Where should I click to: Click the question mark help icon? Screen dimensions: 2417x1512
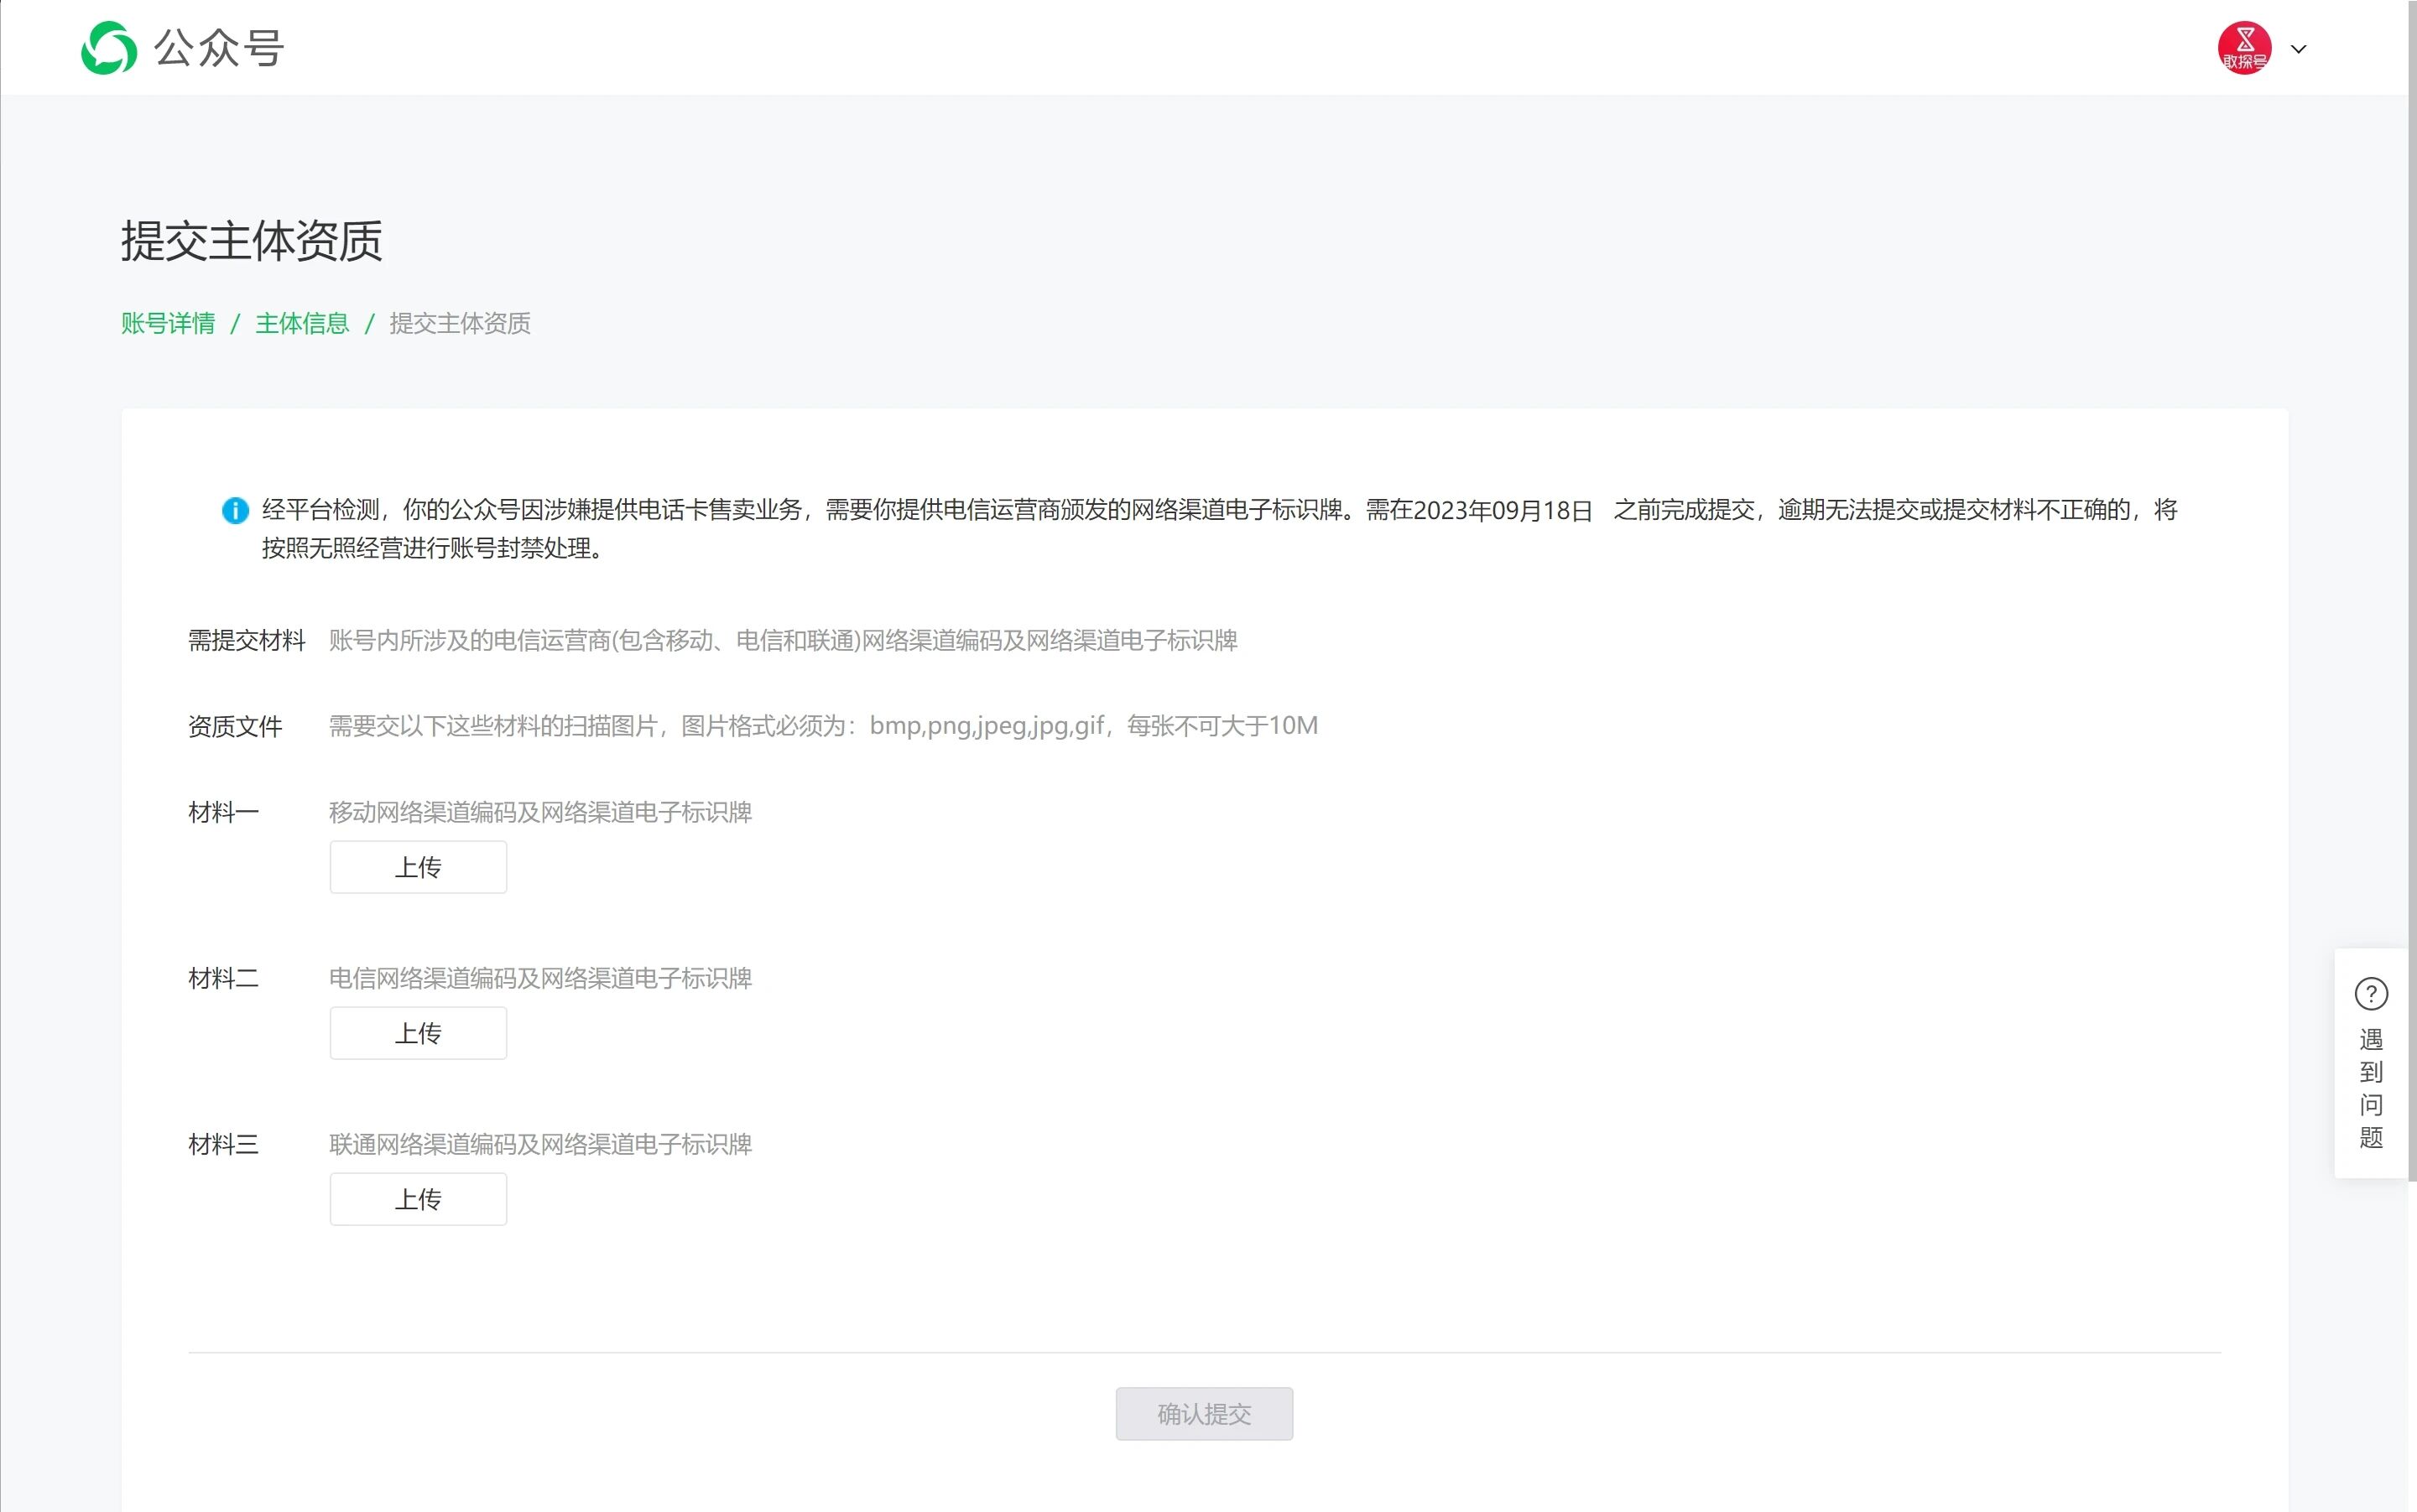[x=2370, y=994]
